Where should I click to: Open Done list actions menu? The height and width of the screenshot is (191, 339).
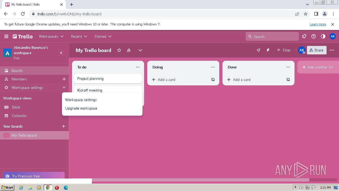click(288, 67)
